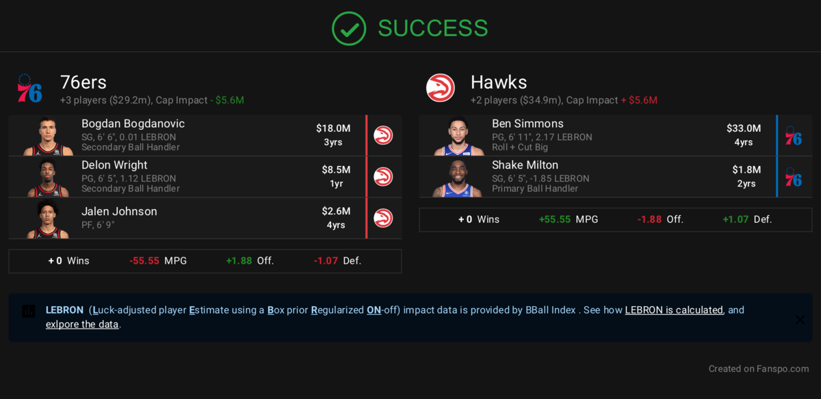Image resolution: width=821 pixels, height=399 pixels.
Task: Click 76ers logo beside Ben Simmons
Action: (x=793, y=135)
